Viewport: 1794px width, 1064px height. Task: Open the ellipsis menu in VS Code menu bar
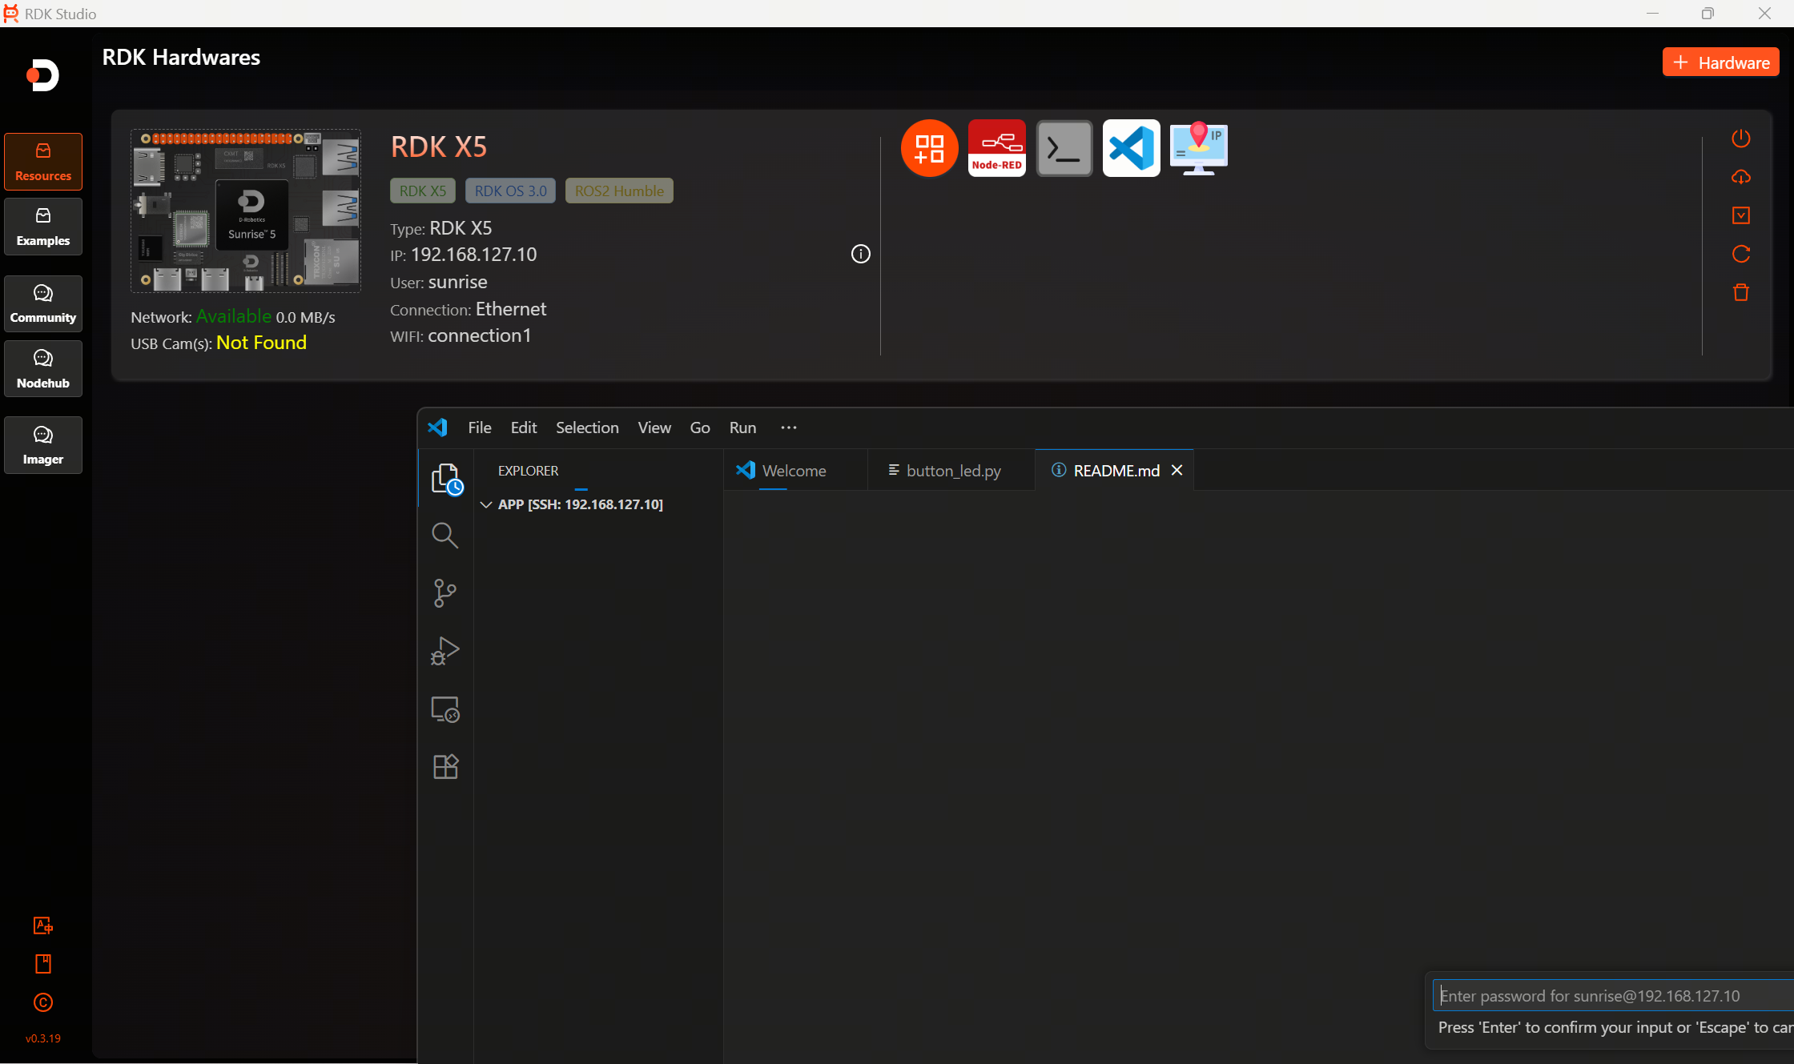click(x=789, y=428)
